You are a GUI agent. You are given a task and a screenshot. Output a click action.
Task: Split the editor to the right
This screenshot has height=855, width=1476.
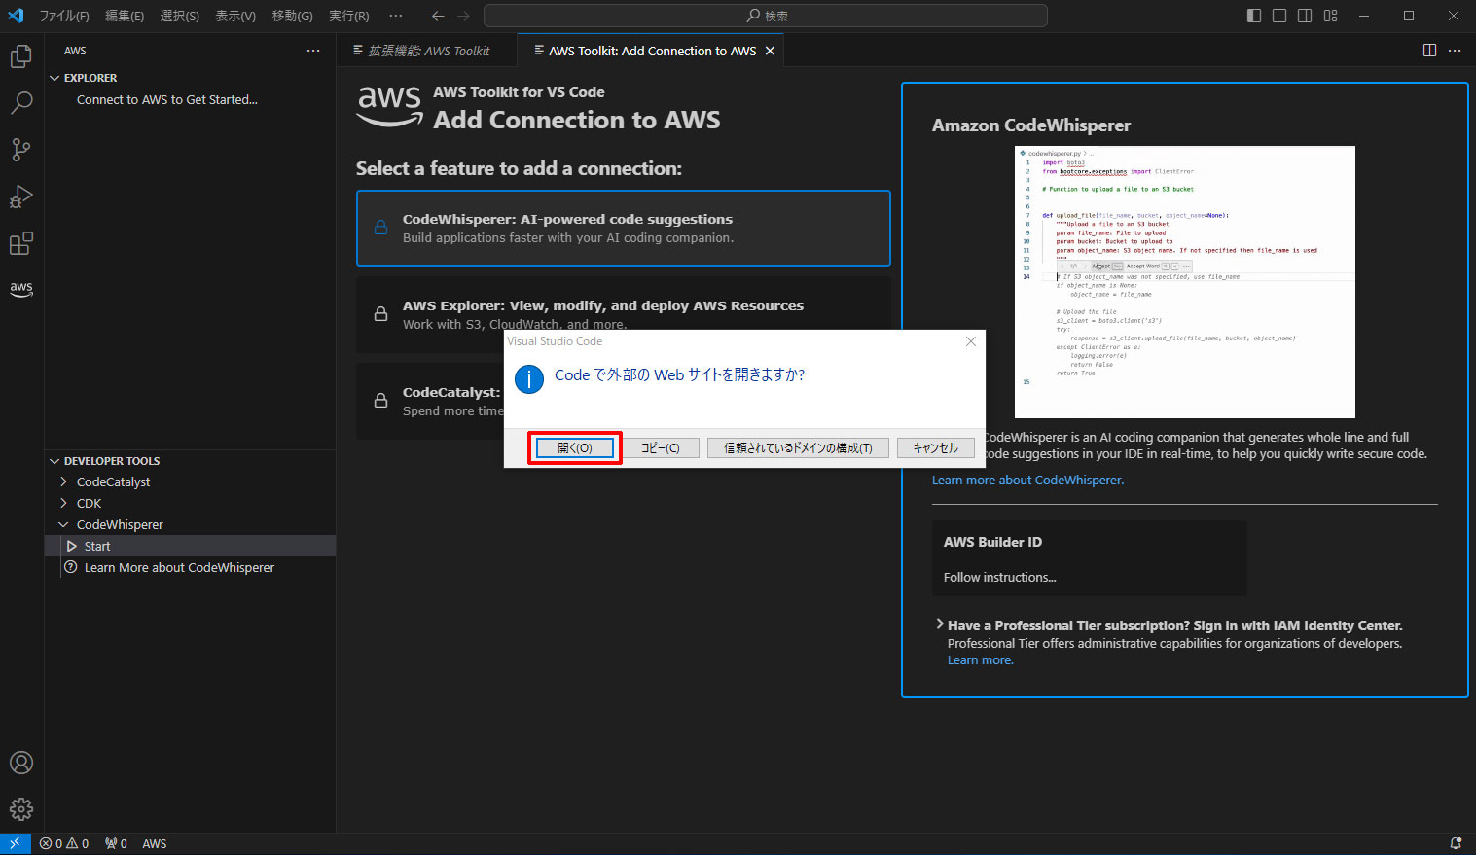click(x=1429, y=51)
